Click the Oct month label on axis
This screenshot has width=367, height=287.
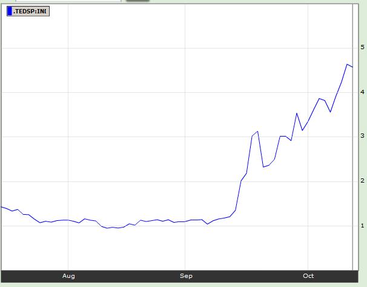[x=308, y=276]
